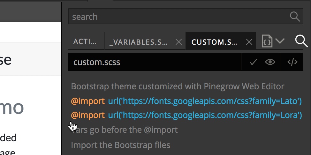Image resolution: width=311 pixels, height=155 pixels.
Task: Select the Lato font @import rule
Action: pyautogui.click(x=186, y=101)
